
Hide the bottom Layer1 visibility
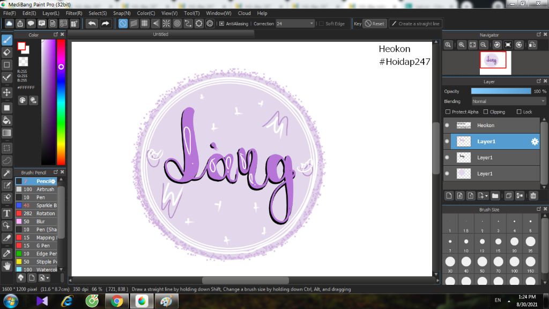(x=447, y=173)
